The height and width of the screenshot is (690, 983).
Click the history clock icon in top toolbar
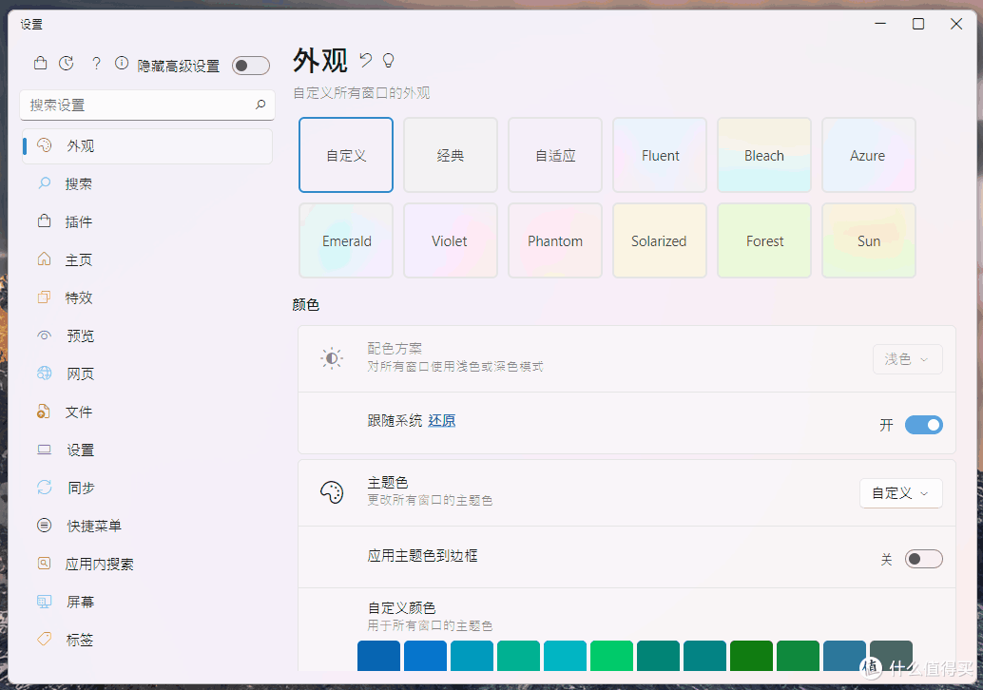tap(67, 64)
